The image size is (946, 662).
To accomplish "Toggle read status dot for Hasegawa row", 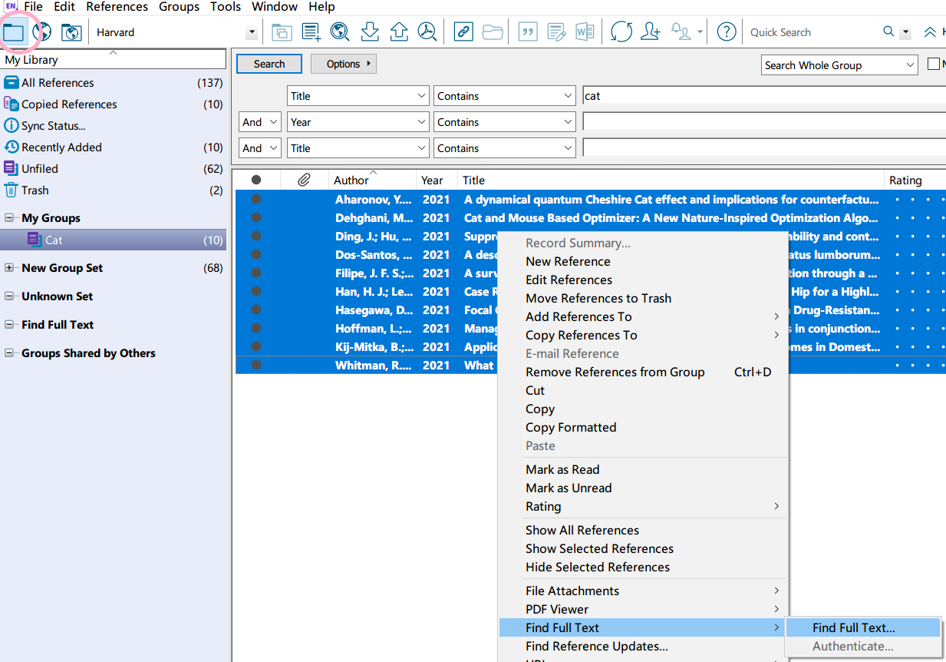I will (256, 310).
